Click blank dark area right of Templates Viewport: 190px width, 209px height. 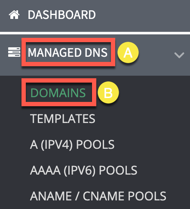(142, 119)
